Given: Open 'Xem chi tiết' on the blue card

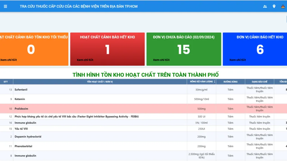Looking at the screenshot, I should 238,60.
